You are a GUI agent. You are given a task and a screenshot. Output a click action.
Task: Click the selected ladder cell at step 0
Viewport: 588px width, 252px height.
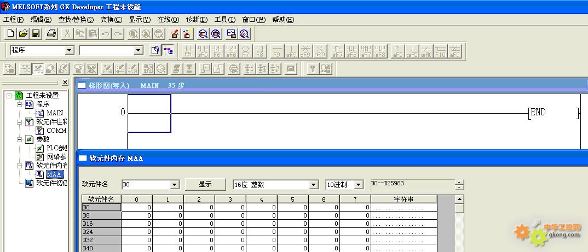click(x=149, y=113)
